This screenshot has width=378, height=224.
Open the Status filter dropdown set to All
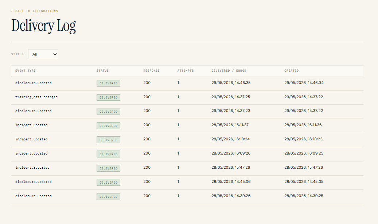click(x=43, y=54)
